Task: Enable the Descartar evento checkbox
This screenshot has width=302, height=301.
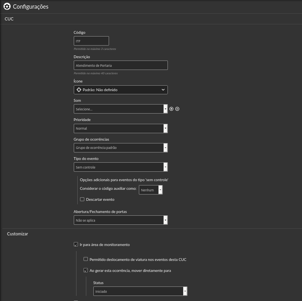Action: (x=82, y=199)
